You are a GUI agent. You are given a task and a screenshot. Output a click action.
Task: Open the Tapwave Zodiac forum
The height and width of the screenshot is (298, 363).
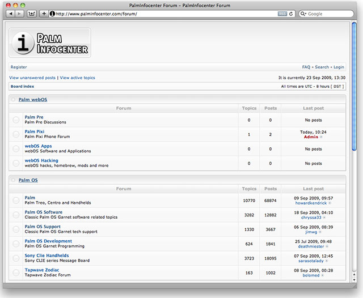pyautogui.click(x=42, y=270)
